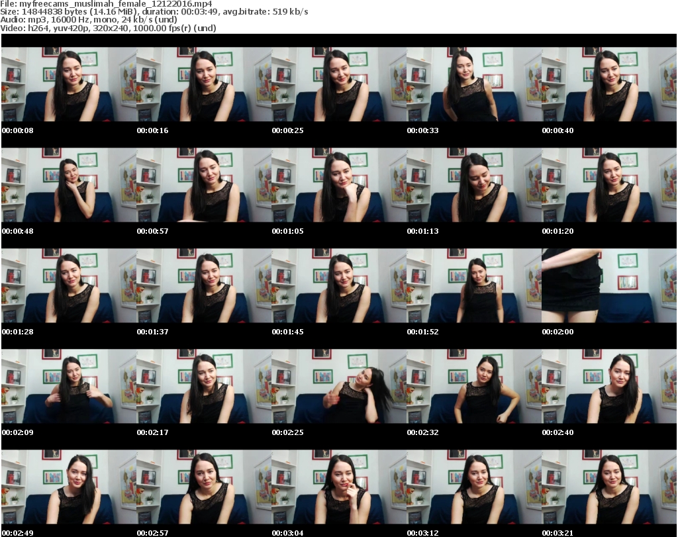Pick the frame at 00:02:40

point(609,386)
